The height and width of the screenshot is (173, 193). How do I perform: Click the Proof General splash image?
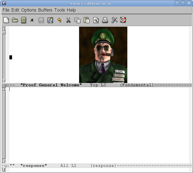tap(103, 55)
